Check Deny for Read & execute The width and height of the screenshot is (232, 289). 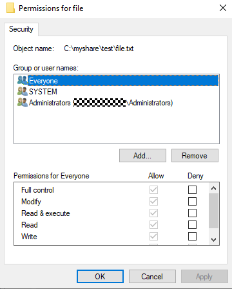pos(192,213)
